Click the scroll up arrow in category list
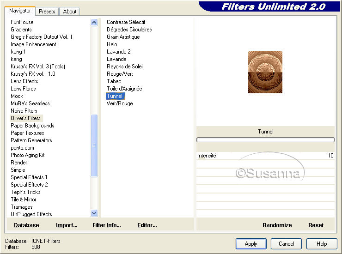342x254 pixels. [x=94, y=22]
